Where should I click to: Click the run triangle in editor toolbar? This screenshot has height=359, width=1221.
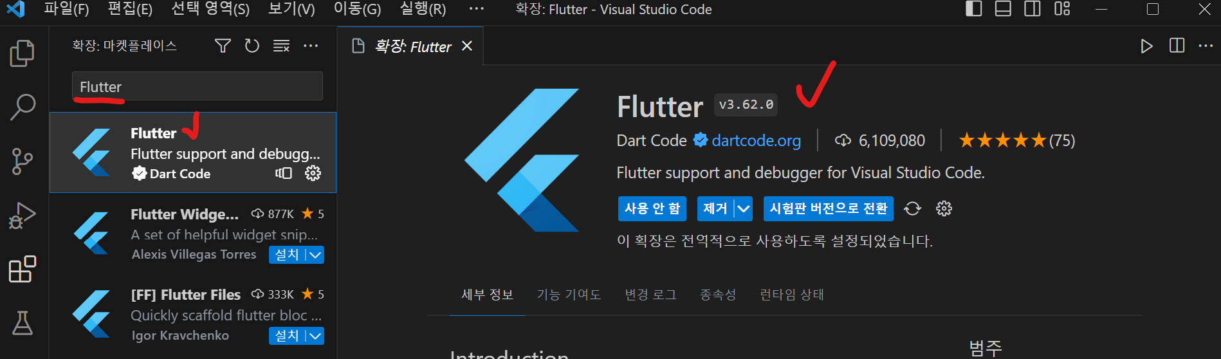point(1146,46)
